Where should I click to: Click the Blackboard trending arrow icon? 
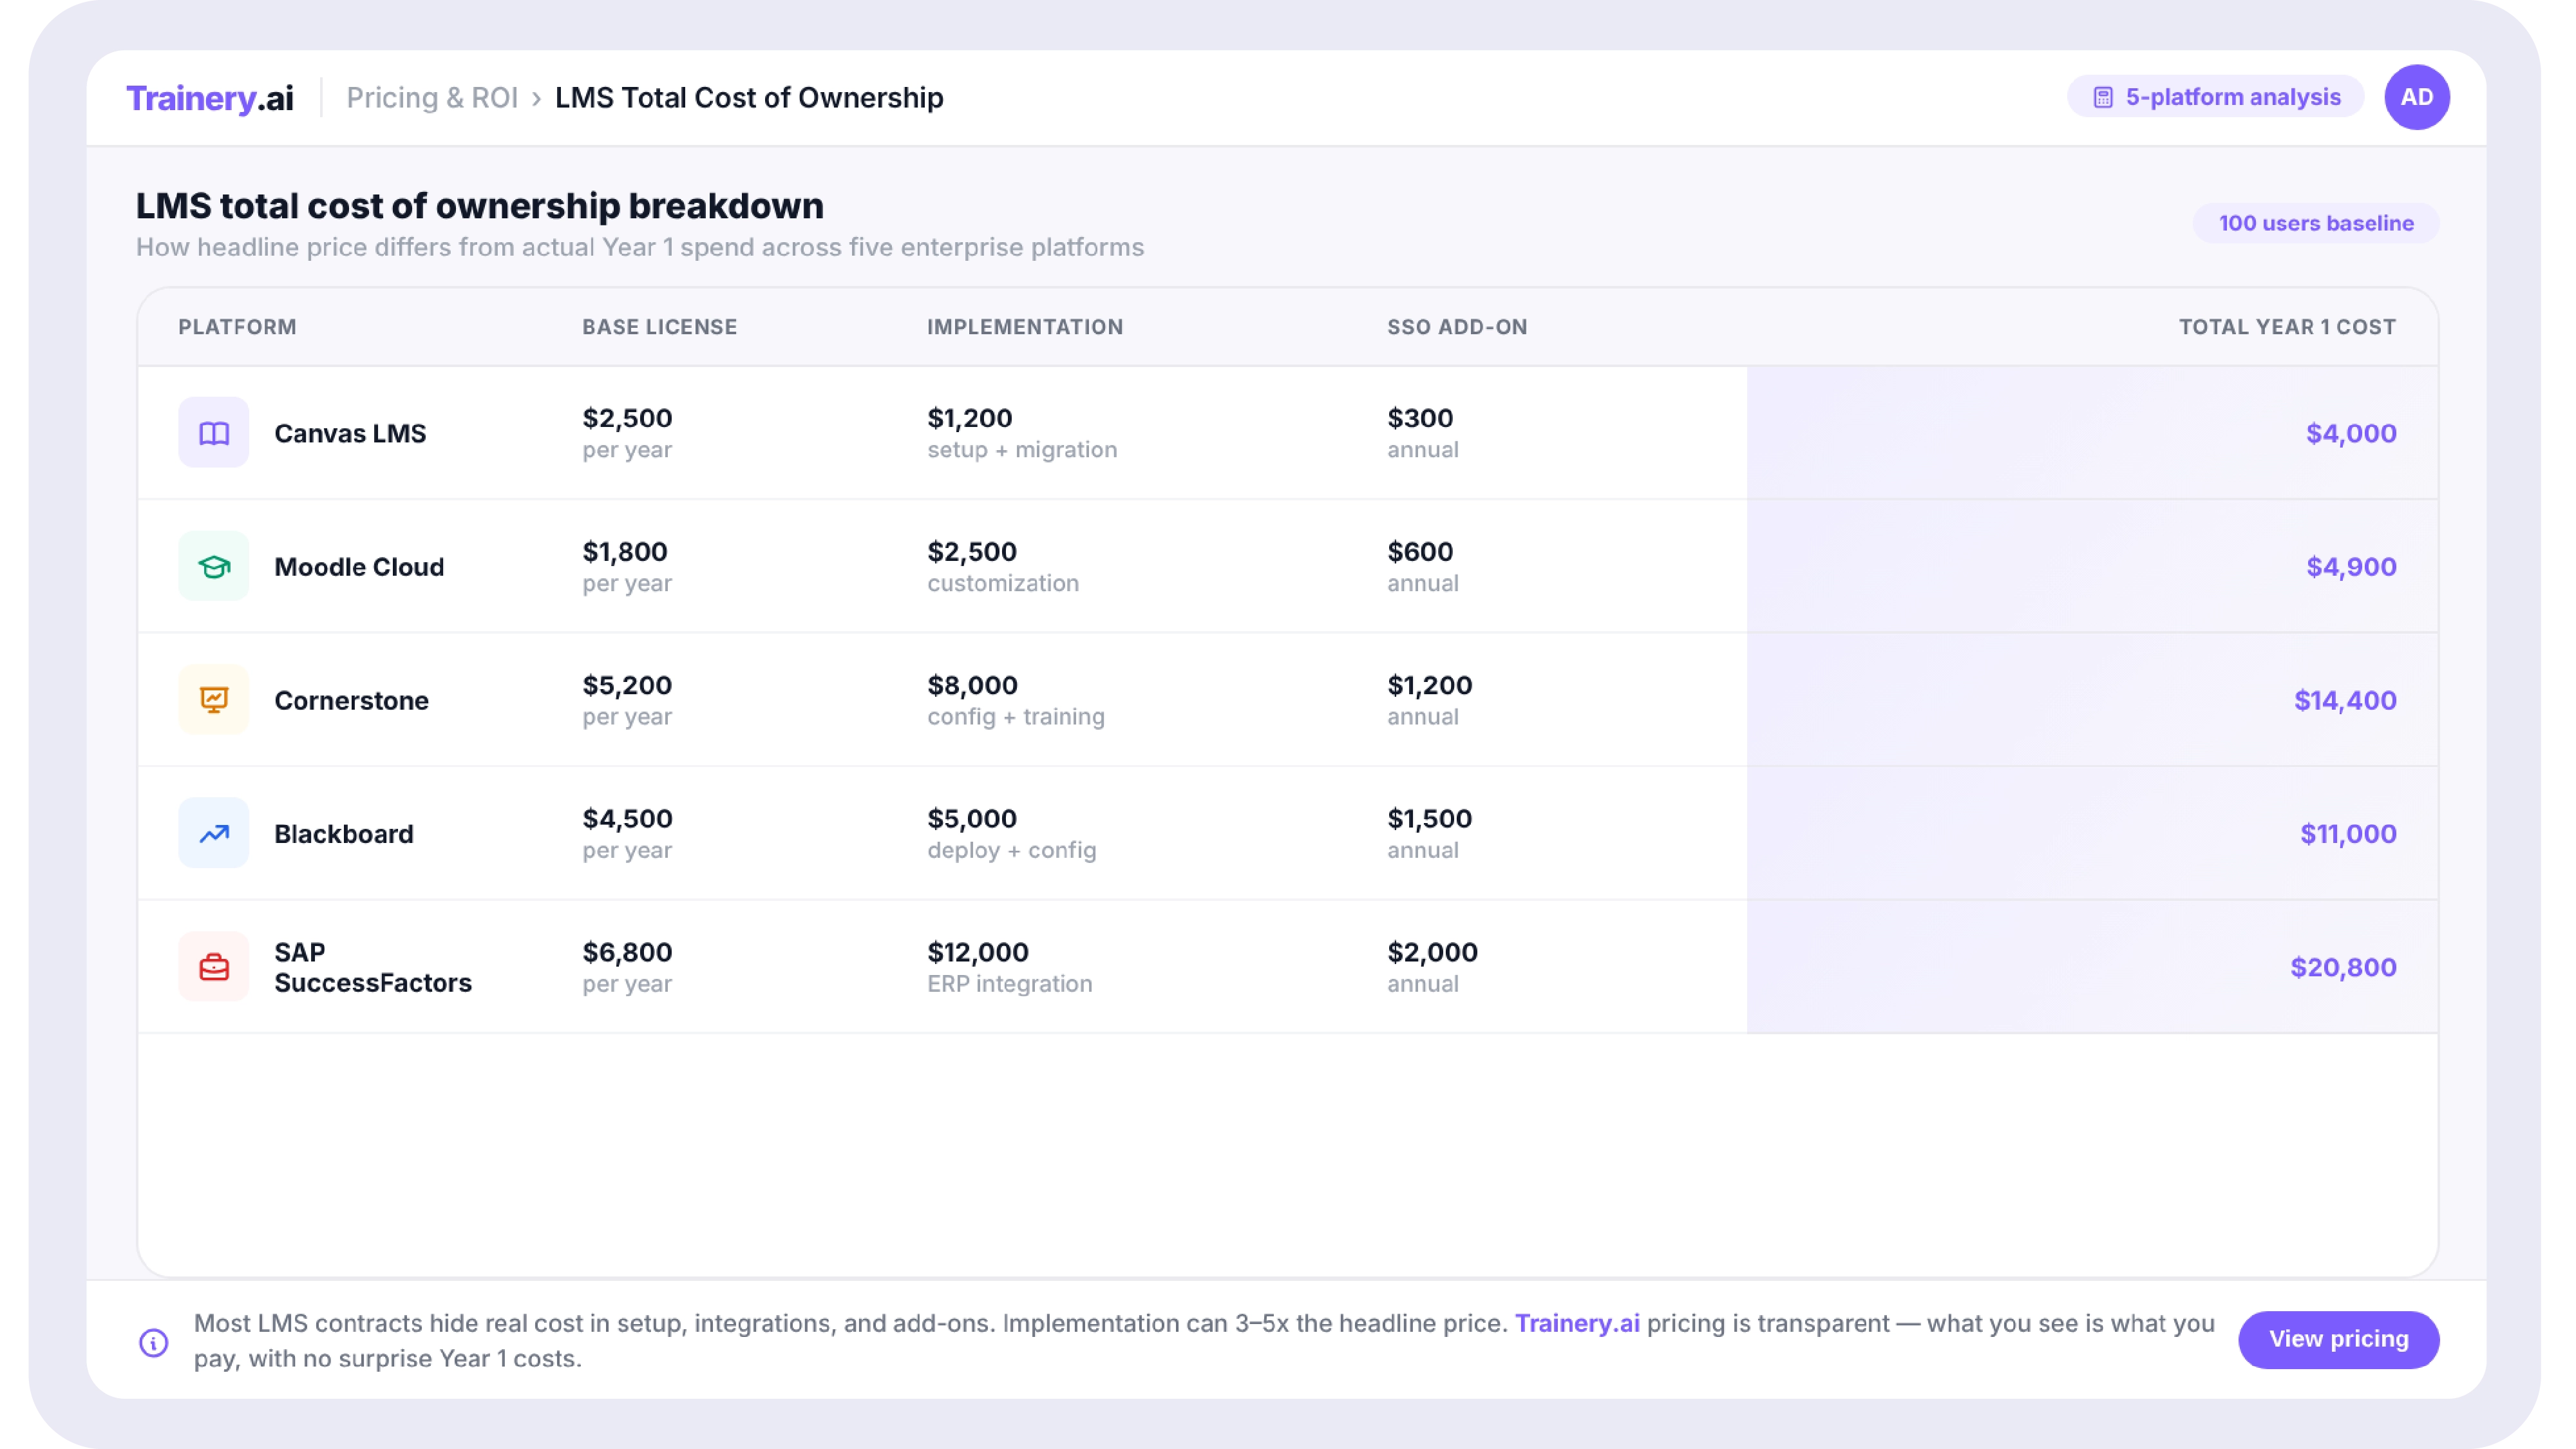(214, 834)
